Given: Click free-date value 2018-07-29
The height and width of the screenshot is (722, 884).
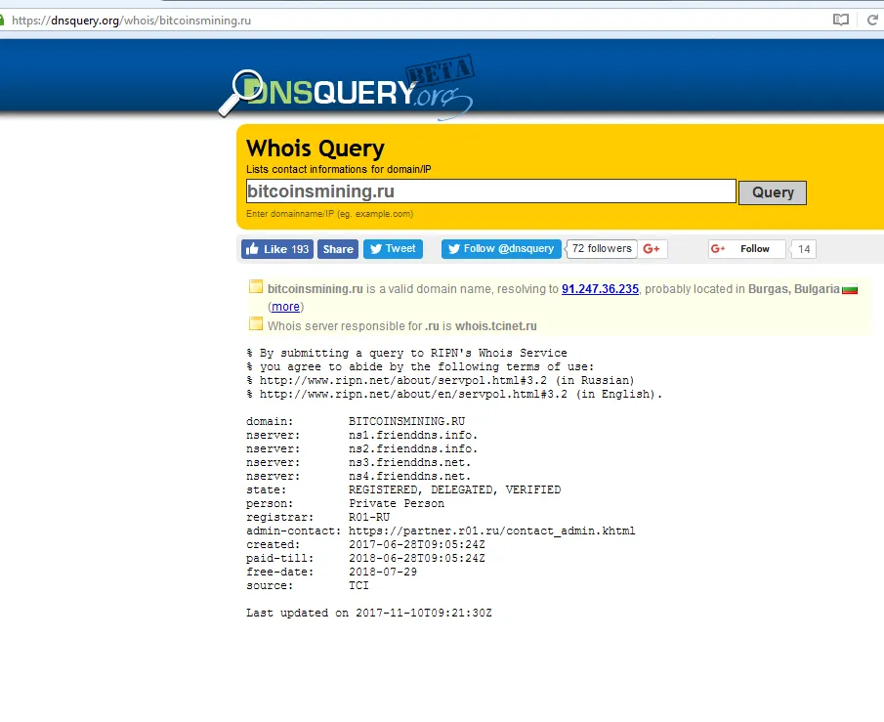Looking at the screenshot, I should click(x=383, y=572).
